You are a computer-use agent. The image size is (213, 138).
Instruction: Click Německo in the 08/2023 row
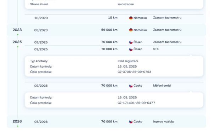[140, 30]
